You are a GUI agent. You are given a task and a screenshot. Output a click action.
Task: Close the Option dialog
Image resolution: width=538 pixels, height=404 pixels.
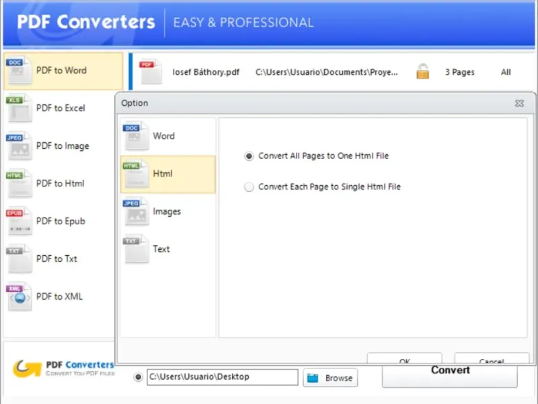pyautogui.click(x=519, y=103)
